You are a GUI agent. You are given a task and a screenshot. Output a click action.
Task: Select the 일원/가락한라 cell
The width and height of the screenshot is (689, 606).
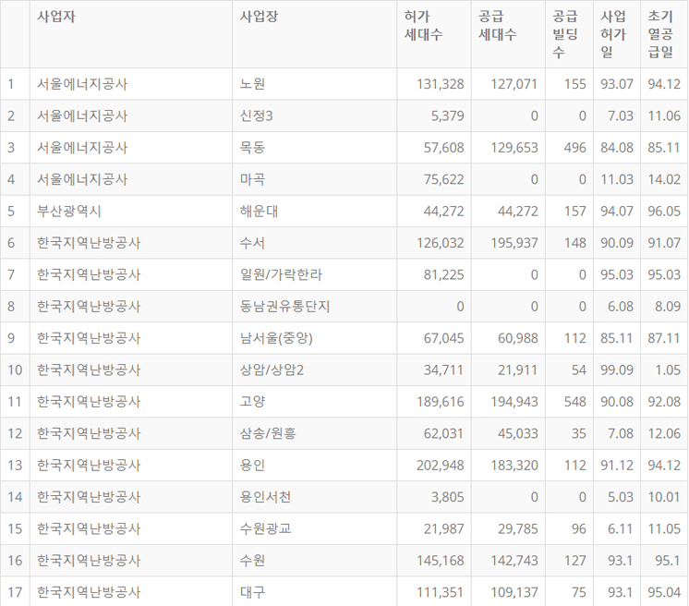pos(281,274)
